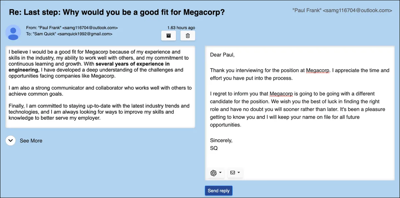Open the dropdown arrow beside the envelope icon
The height and width of the screenshot is (198, 400).
coord(239,173)
